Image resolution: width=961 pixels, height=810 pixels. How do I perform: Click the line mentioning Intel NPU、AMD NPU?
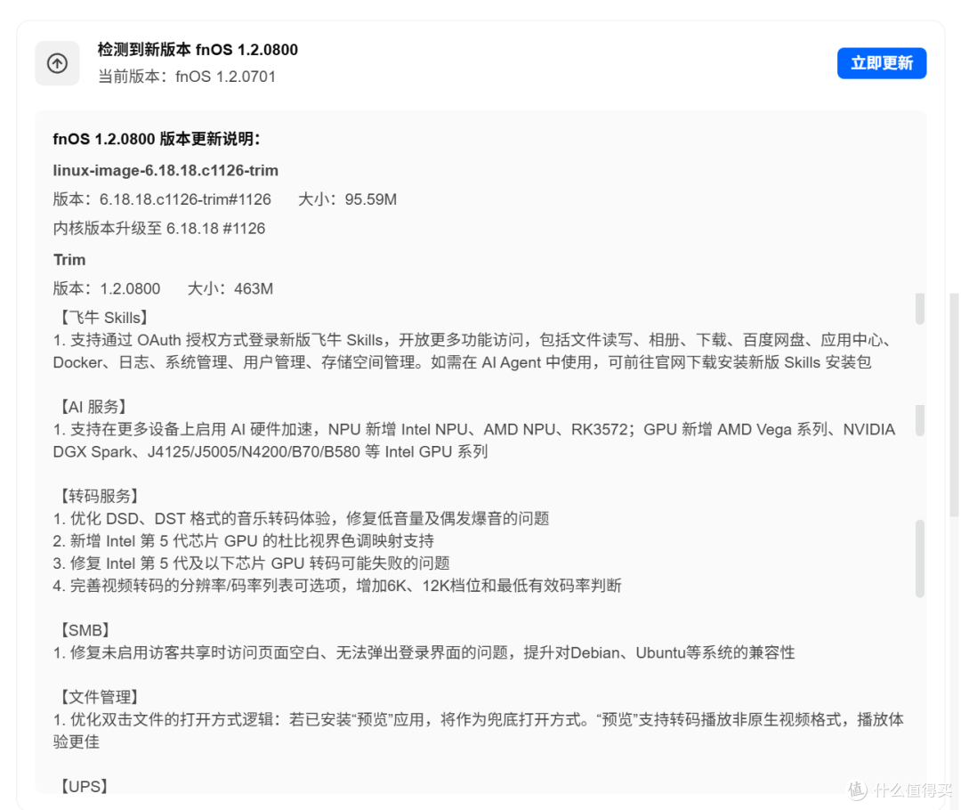(473, 430)
